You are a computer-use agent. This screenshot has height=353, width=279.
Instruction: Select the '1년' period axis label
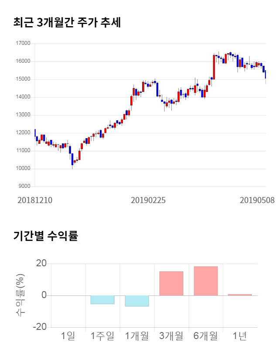click(x=240, y=336)
